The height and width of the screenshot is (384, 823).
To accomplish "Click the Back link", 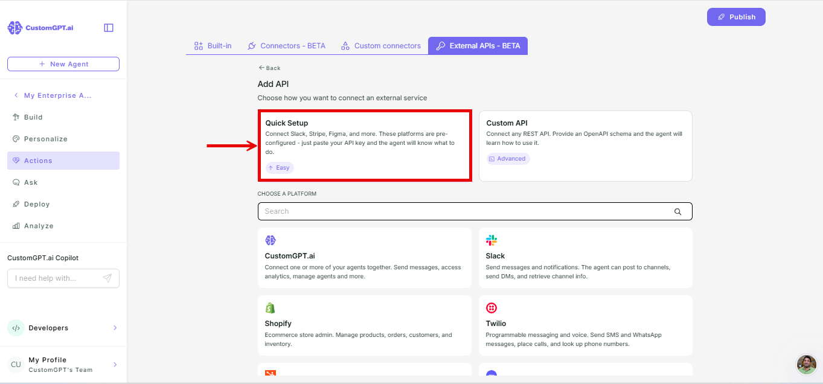I will 269,68.
